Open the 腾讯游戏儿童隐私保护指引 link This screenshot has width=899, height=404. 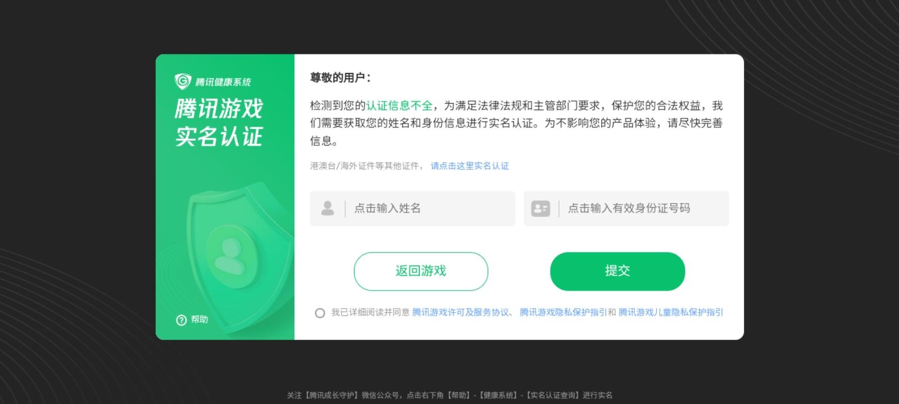pos(671,313)
